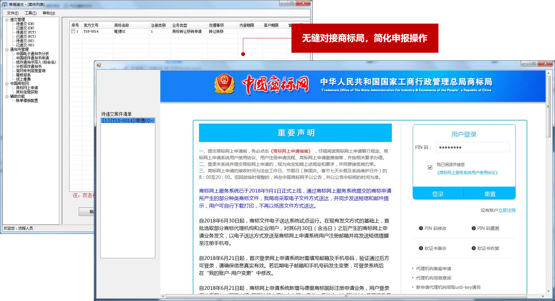Click the scroll-down arrow of browser window
The width and height of the screenshot is (555, 301).
[x=548, y=291]
